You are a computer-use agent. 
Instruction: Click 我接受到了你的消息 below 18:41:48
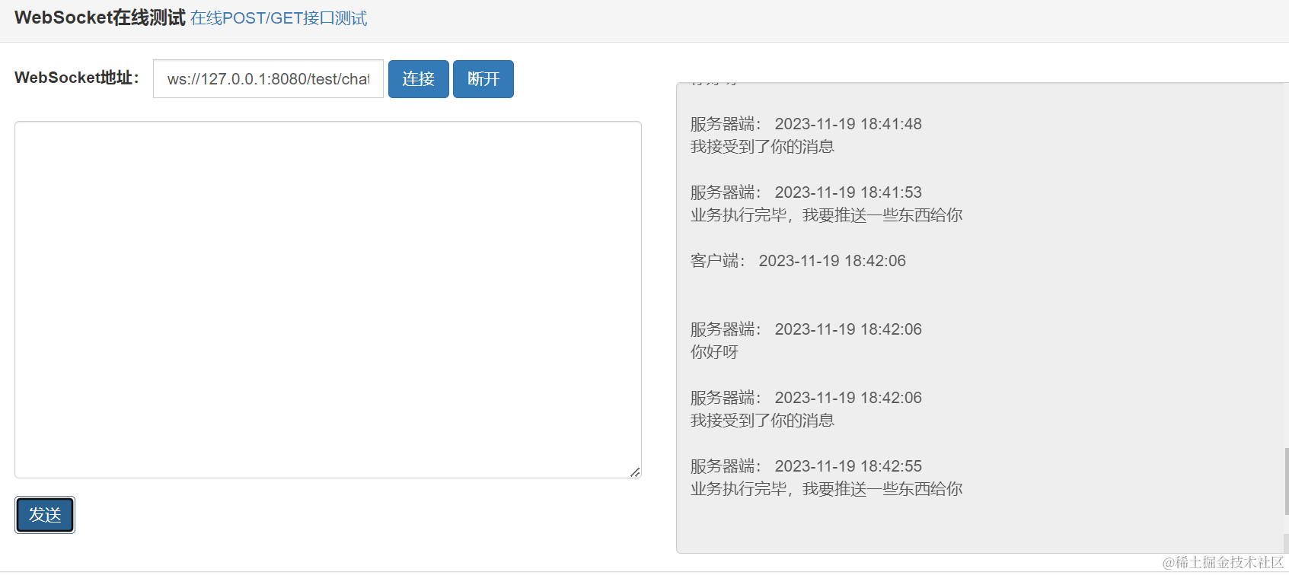coord(762,147)
